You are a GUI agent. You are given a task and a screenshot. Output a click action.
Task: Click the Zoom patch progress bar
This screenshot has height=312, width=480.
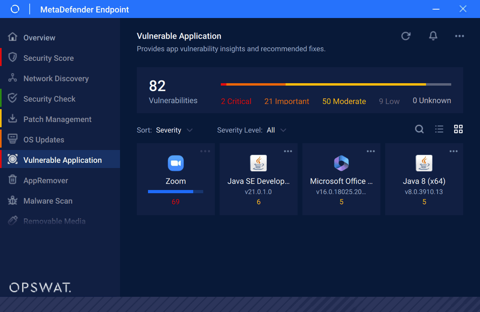pyautogui.click(x=176, y=192)
